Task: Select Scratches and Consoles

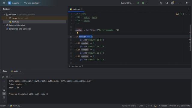Action: click(20, 29)
